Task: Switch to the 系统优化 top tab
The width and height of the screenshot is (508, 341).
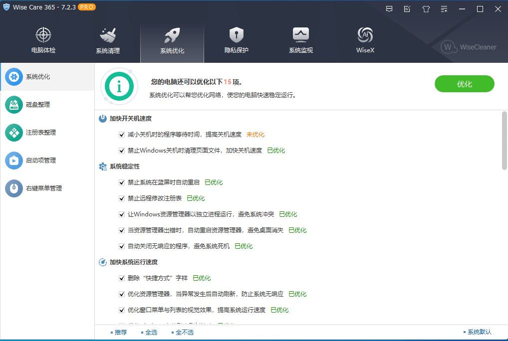Action: click(172, 41)
